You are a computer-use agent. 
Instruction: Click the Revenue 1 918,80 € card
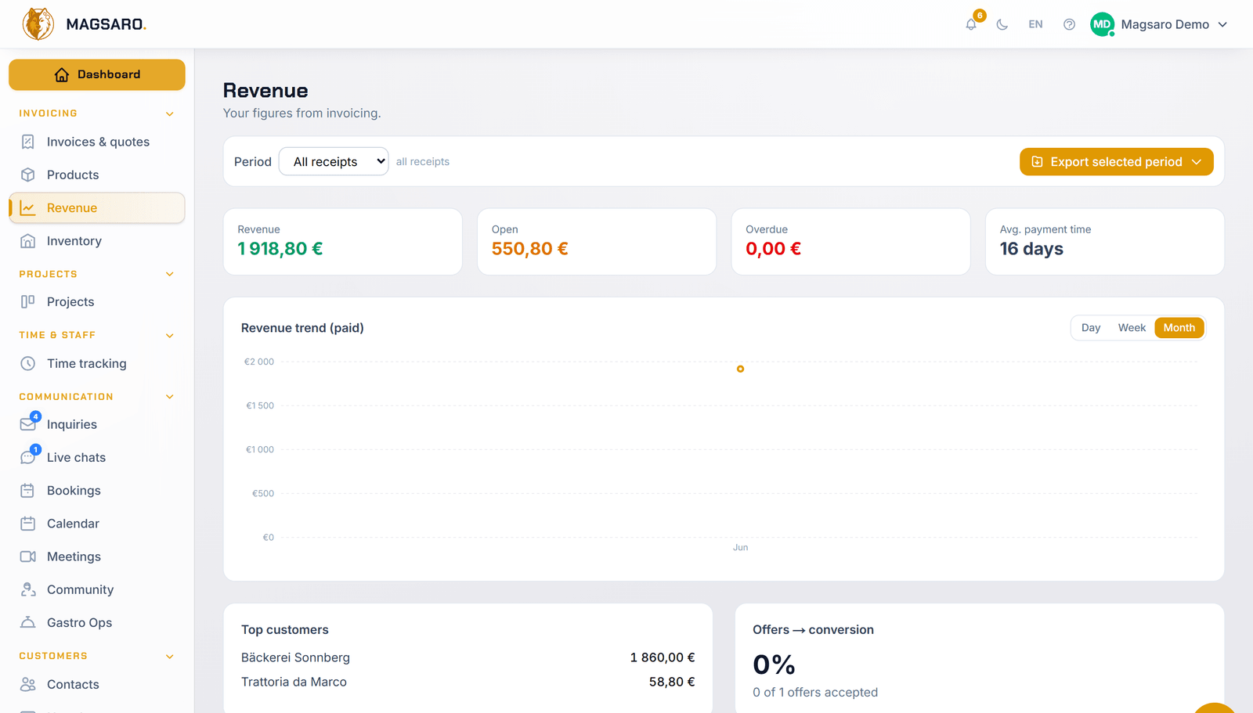[x=343, y=242]
